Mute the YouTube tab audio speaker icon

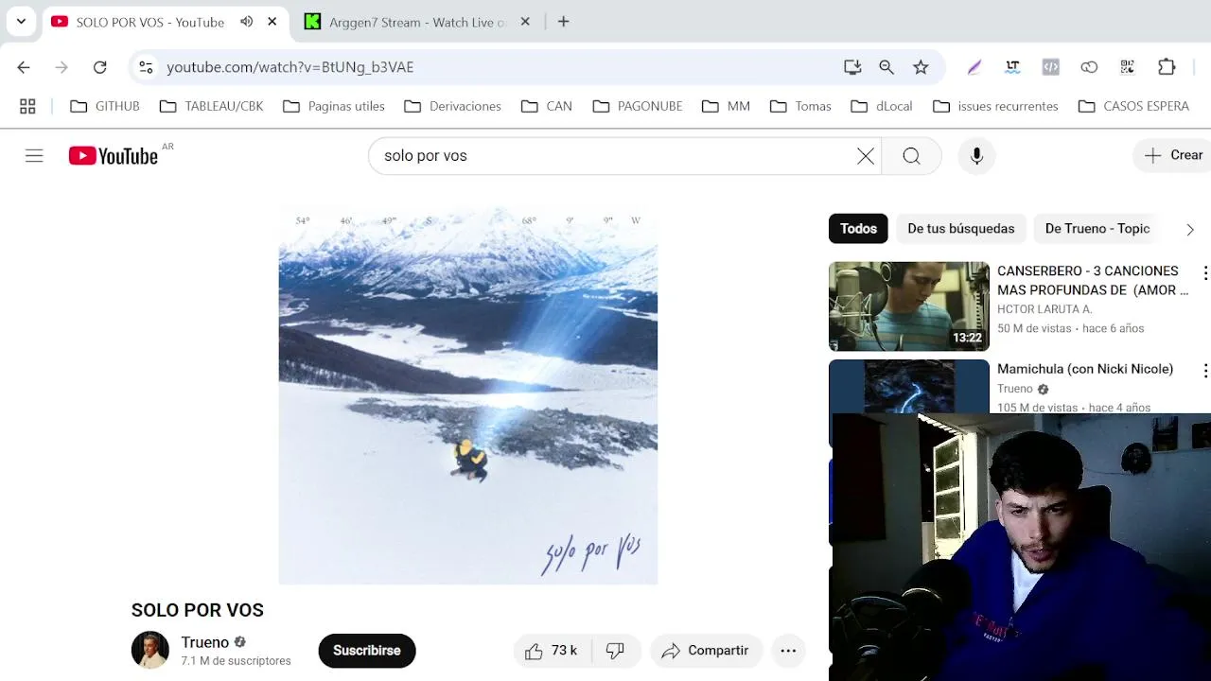click(x=247, y=22)
